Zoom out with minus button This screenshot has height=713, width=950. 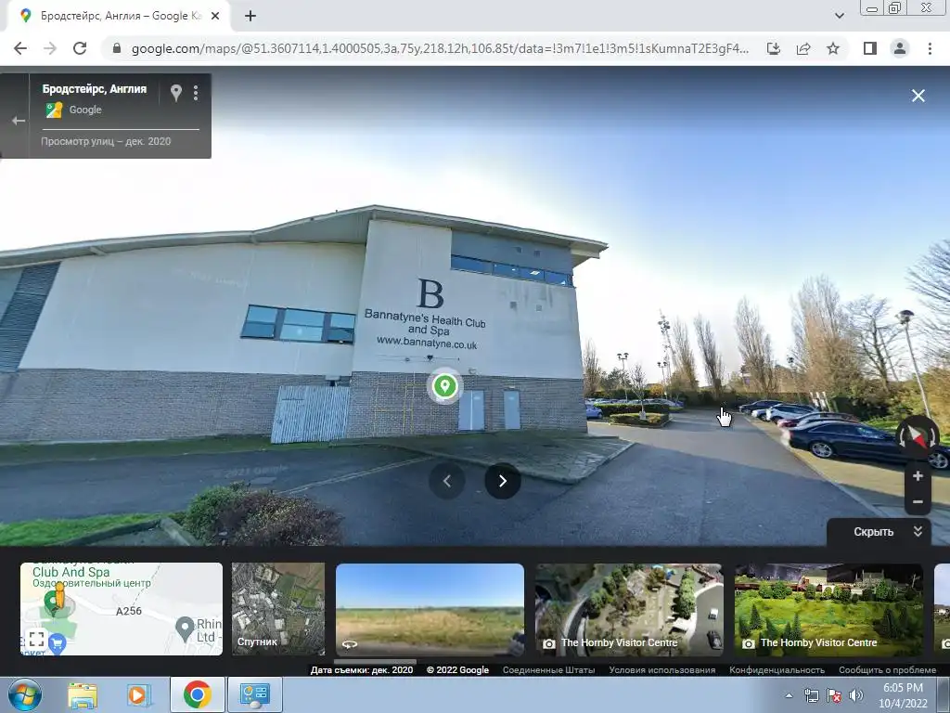tap(918, 502)
